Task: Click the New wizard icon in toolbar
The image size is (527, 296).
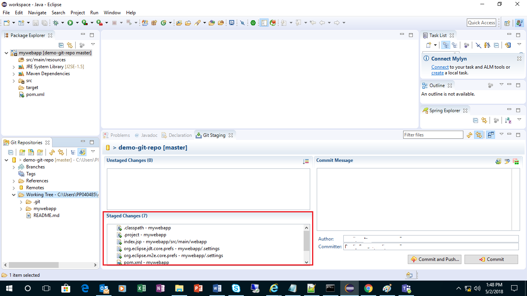Action: tap(7, 23)
